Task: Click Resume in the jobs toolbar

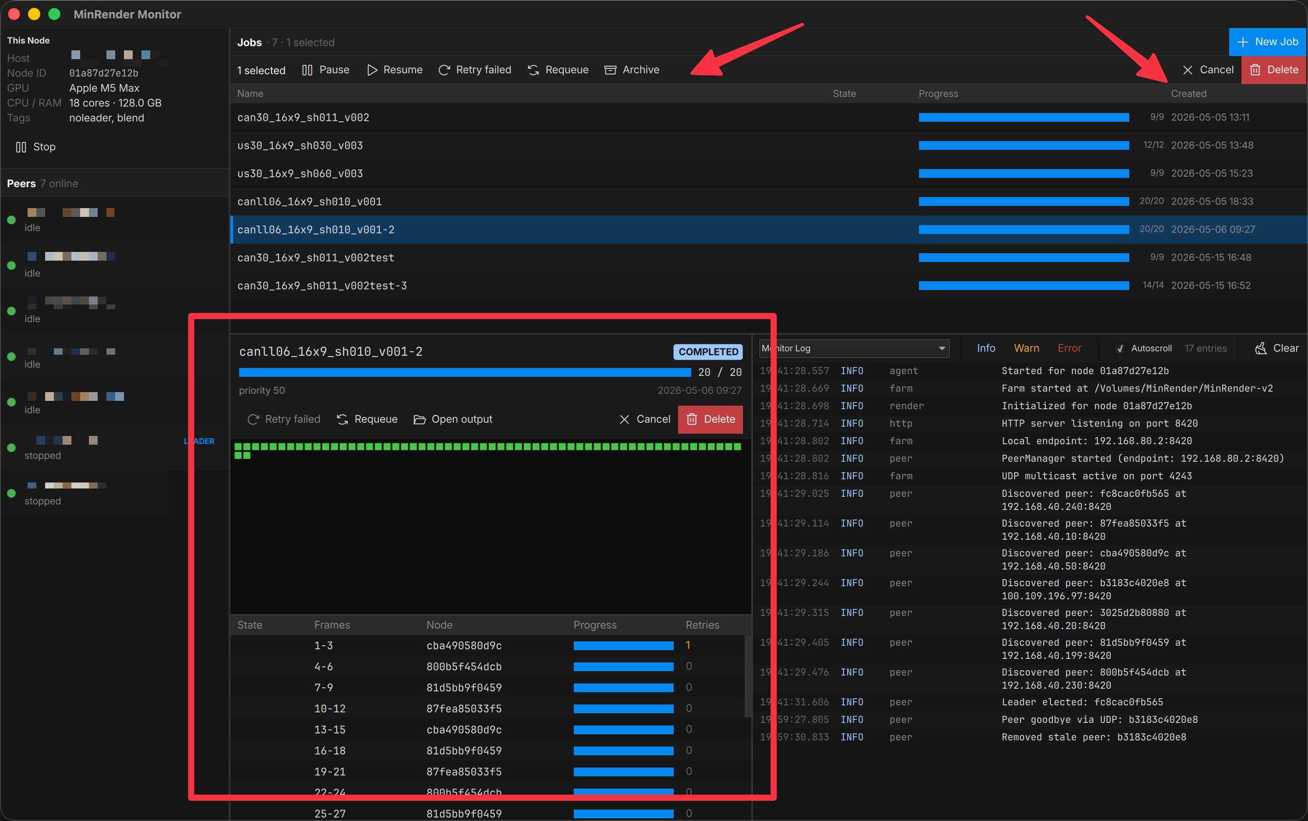Action: pyautogui.click(x=395, y=70)
